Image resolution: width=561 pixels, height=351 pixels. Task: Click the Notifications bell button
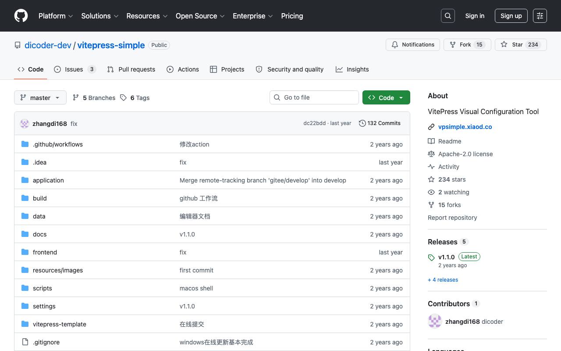coord(413,45)
